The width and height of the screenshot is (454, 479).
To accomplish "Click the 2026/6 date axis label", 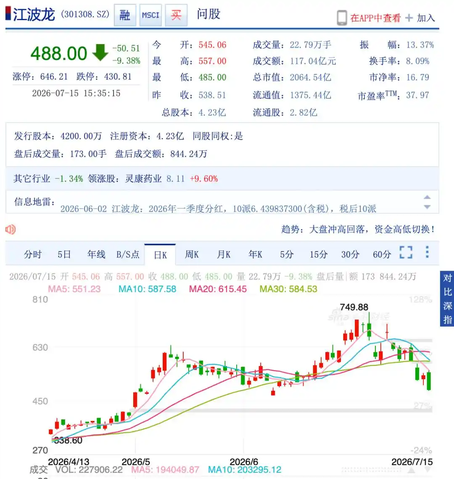I will click(x=244, y=462).
